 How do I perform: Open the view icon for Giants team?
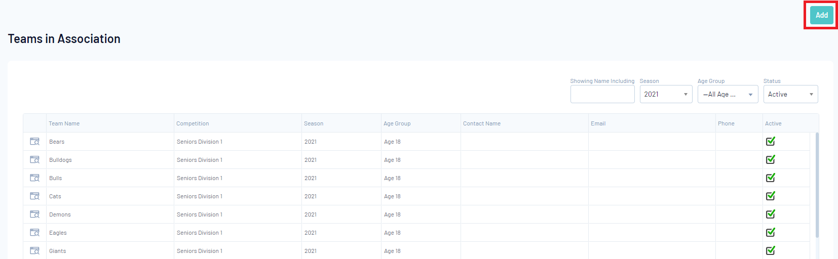(34, 251)
